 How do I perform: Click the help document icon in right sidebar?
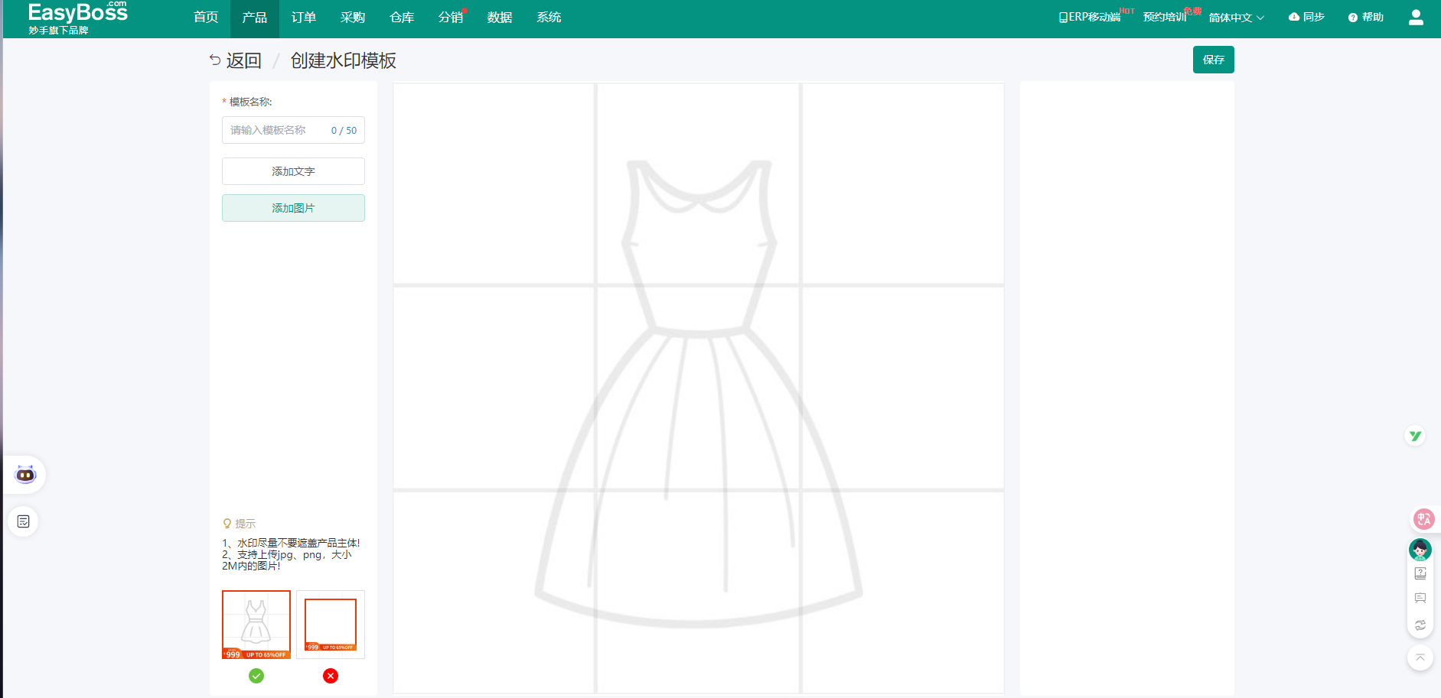pyautogui.click(x=1420, y=573)
